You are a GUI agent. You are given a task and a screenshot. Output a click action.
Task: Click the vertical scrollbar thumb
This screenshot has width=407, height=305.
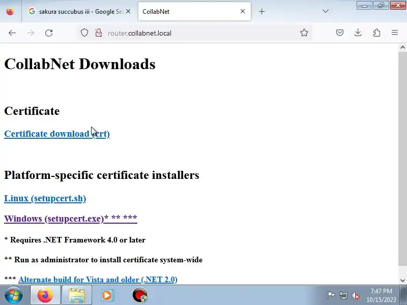pos(402,158)
